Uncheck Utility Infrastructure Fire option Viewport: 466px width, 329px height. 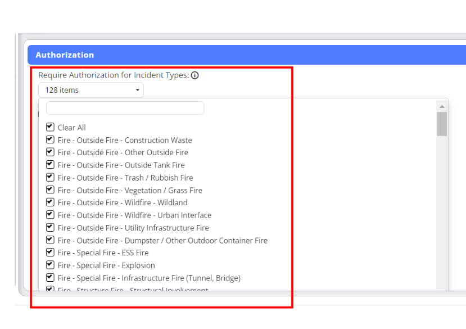point(50,228)
